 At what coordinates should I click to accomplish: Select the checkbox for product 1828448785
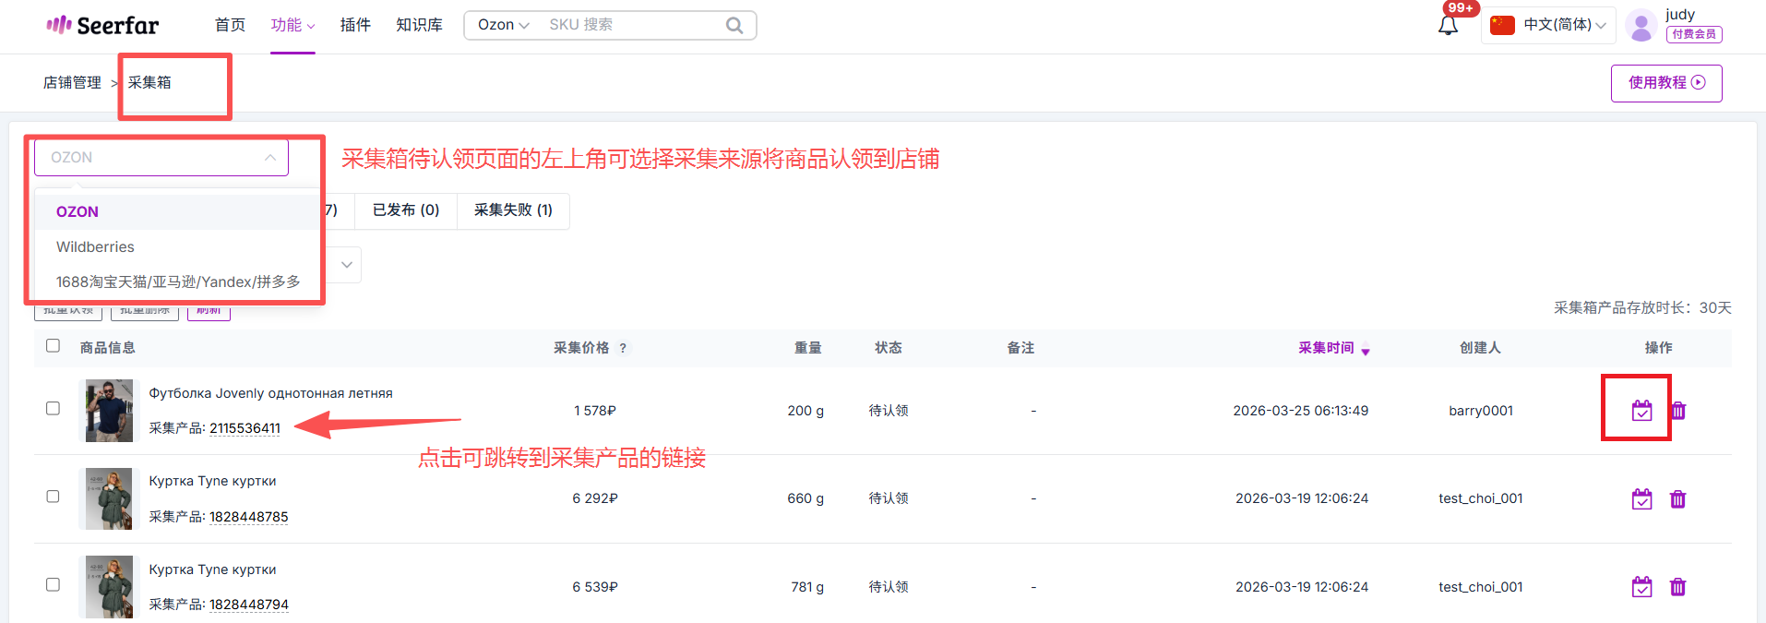54,497
